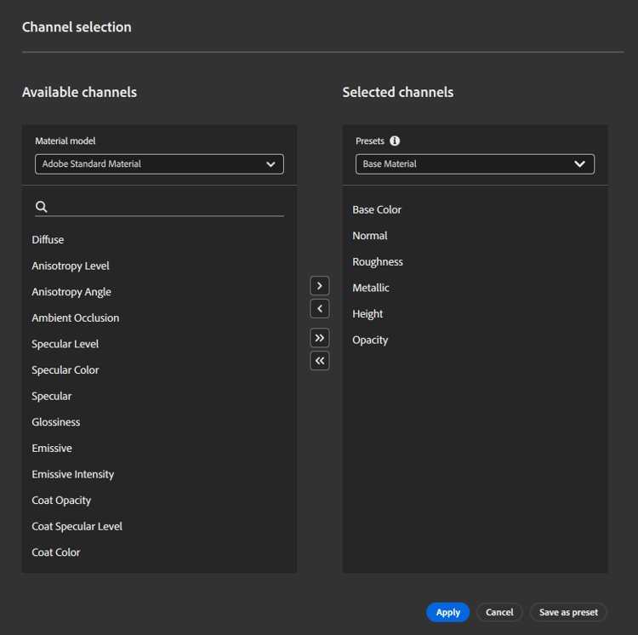Select Diffuse in available channels
The image size is (638, 635).
point(48,240)
